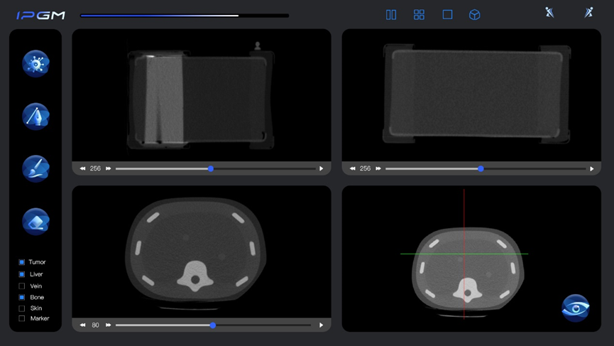614x346 pixels.
Task: Play the bottom-left axial slice sequence
Action: point(321,325)
